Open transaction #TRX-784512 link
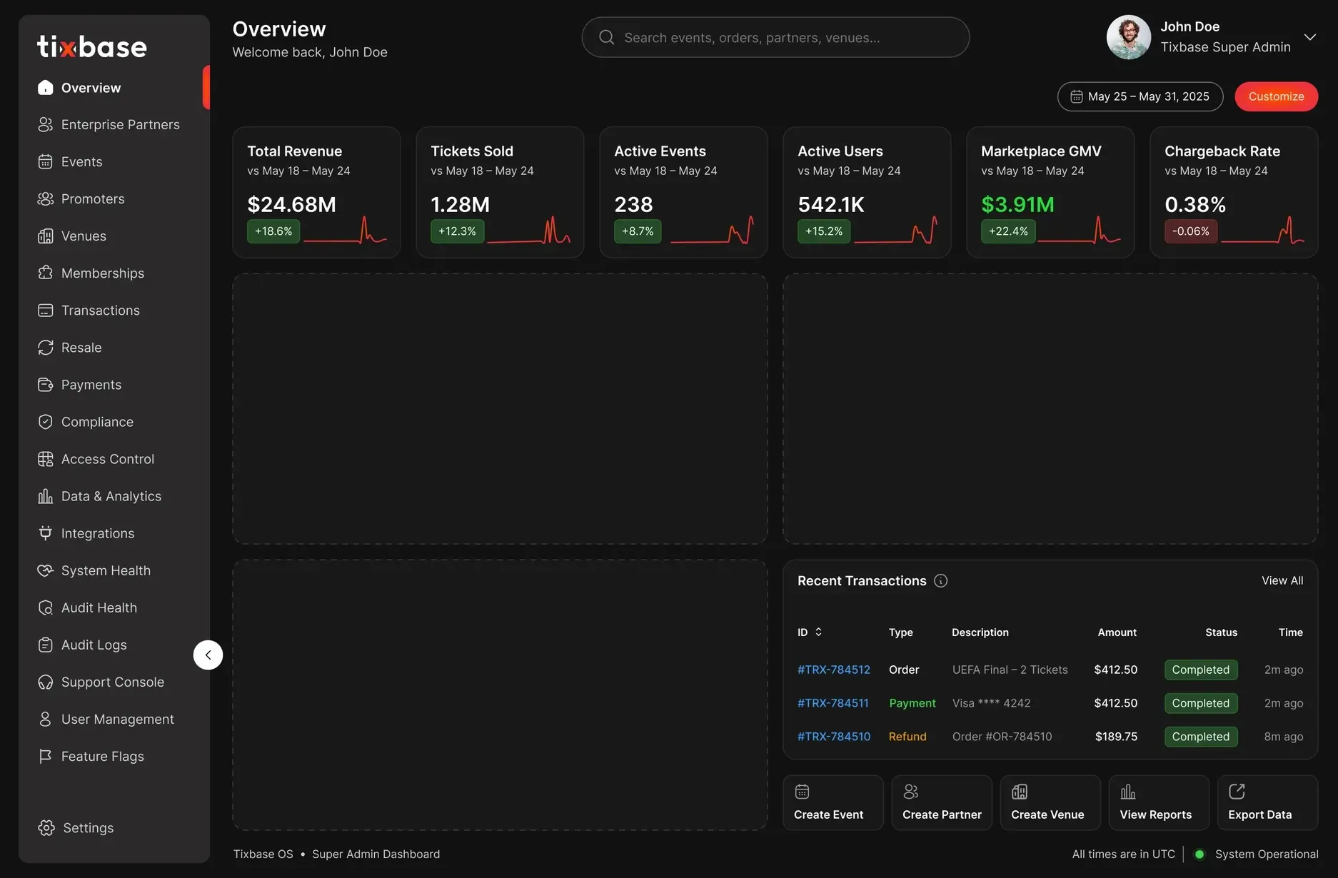 (x=833, y=670)
